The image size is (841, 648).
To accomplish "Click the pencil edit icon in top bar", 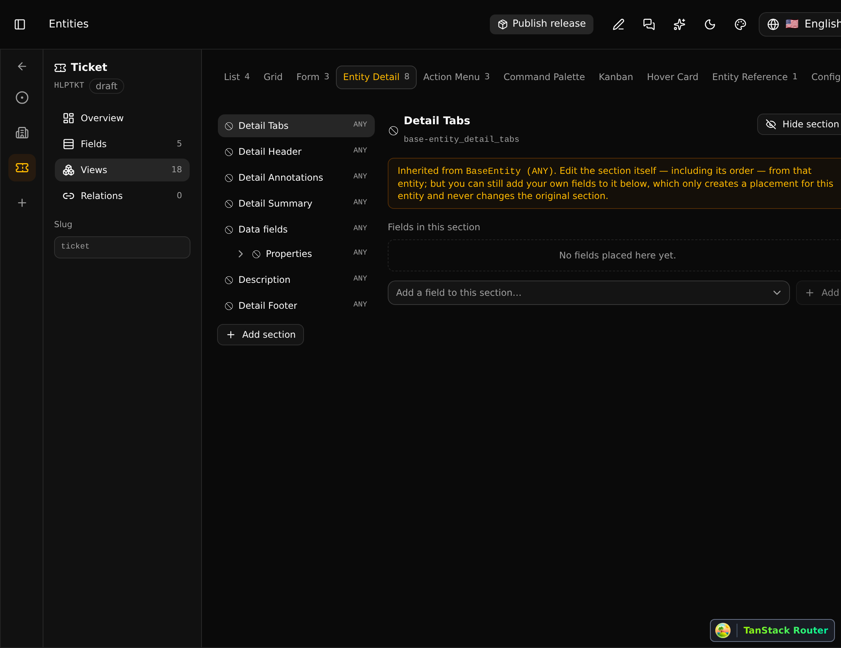I will point(619,24).
